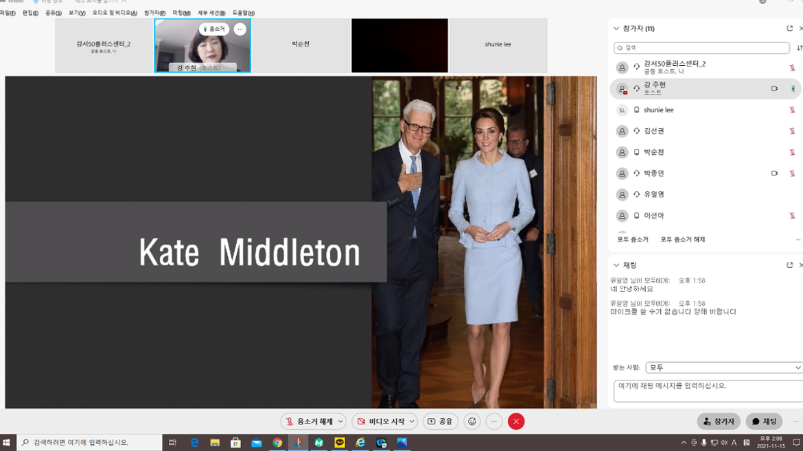Open the 파일 menu

tap(8, 13)
